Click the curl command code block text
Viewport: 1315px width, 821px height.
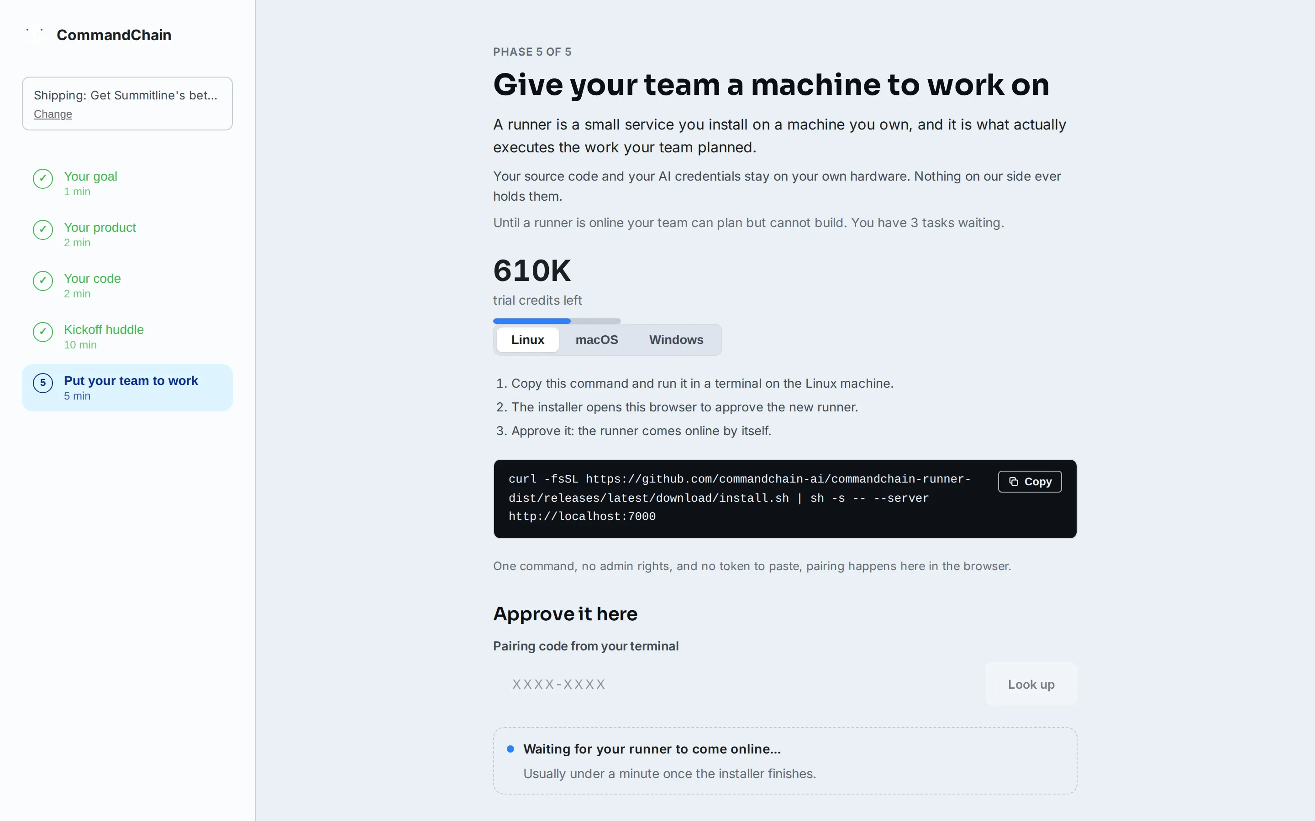click(739, 498)
